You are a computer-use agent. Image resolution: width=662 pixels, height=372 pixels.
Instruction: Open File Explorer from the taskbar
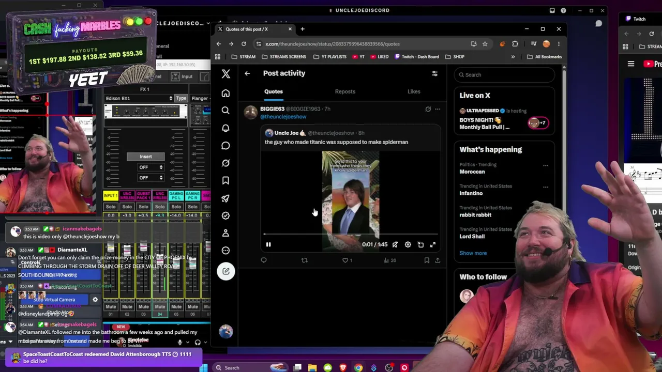[x=312, y=368]
